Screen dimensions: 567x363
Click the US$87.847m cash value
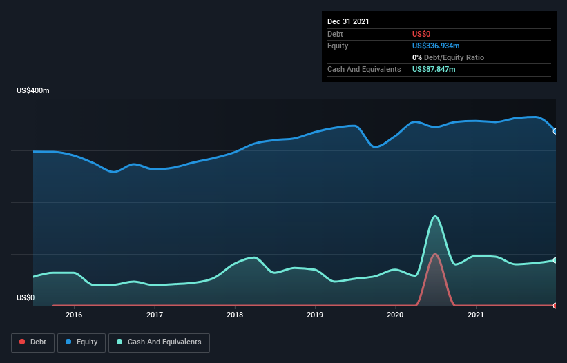(x=434, y=69)
